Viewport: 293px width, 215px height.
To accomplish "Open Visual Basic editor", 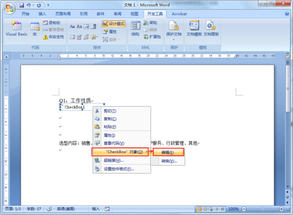I will (17, 28).
